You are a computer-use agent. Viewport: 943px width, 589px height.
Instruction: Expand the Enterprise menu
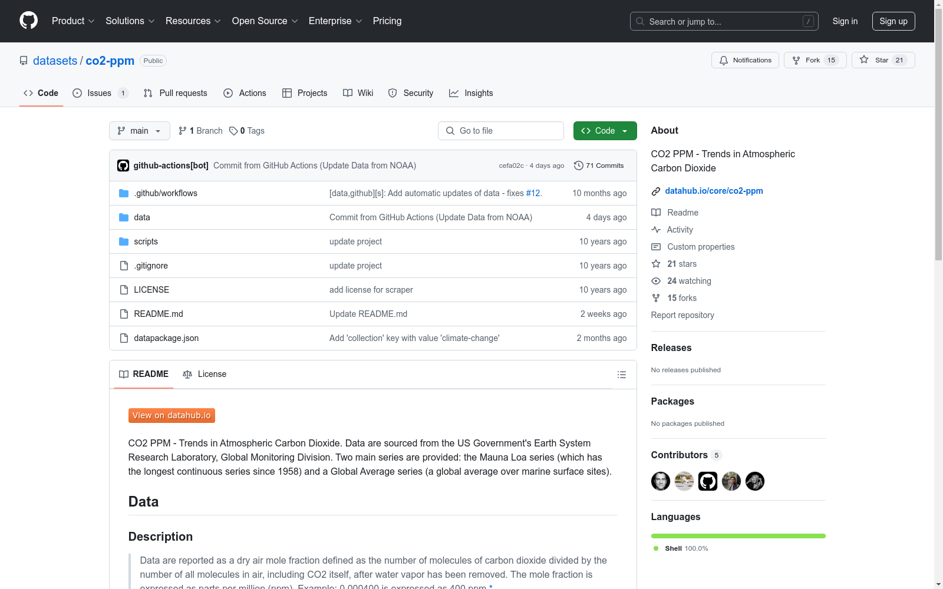tap(335, 21)
